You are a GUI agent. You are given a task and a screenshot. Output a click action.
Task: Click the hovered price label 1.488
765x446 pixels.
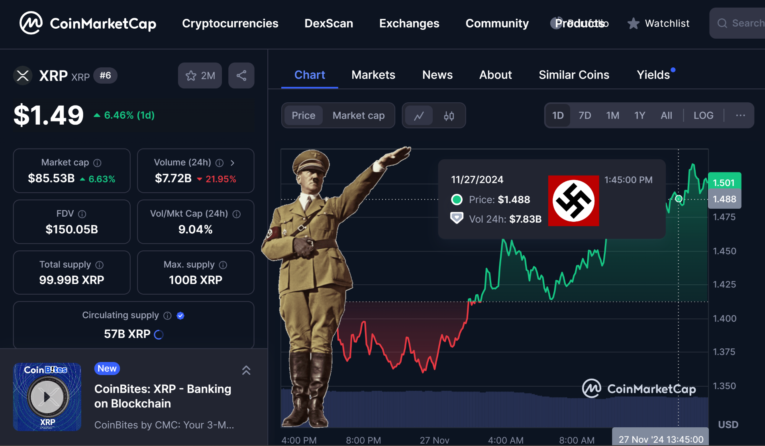[724, 199]
